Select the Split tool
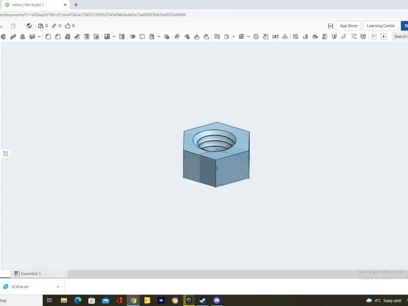 tap(142, 37)
